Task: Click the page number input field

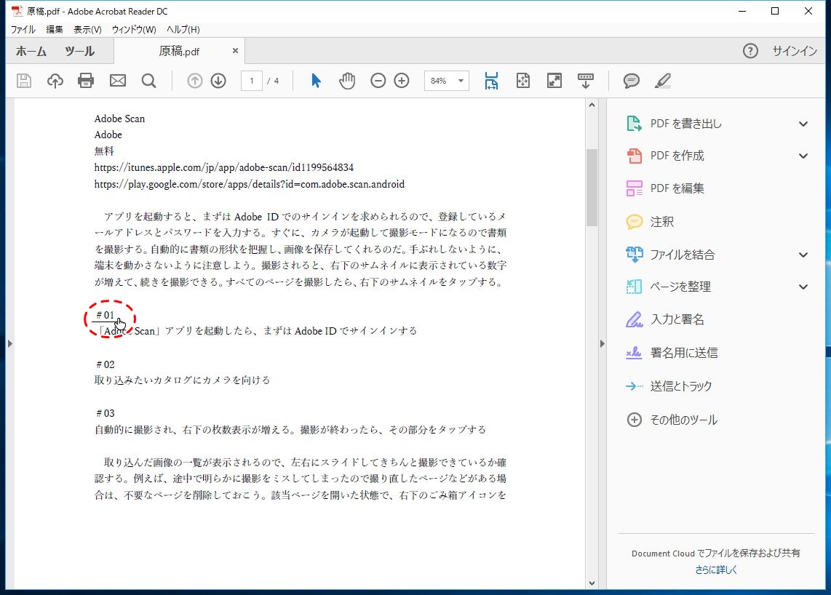Action: pyautogui.click(x=252, y=81)
